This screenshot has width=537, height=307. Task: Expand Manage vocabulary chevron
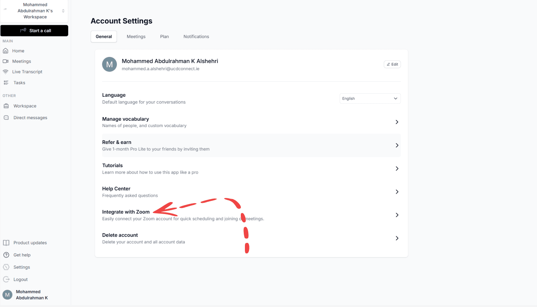pyautogui.click(x=397, y=122)
